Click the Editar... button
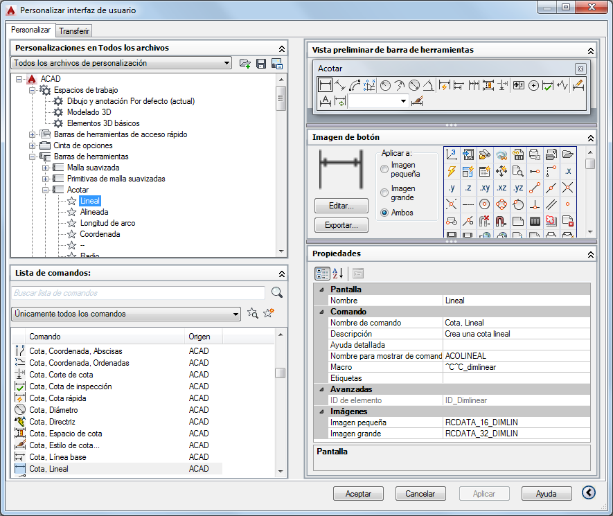 tap(341, 206)
